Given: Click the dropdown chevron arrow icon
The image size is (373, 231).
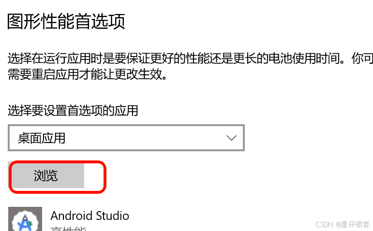Looking at the screenshot, I should pos(231,138).
